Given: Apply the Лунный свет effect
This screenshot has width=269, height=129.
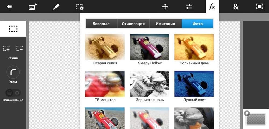Looking at the screenshot, I should tap(194, 84).
